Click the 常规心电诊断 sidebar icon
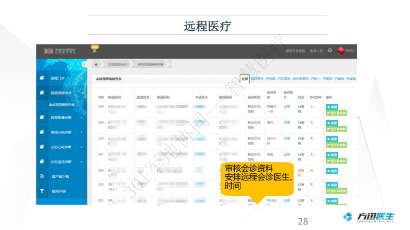 pos(42,132)
